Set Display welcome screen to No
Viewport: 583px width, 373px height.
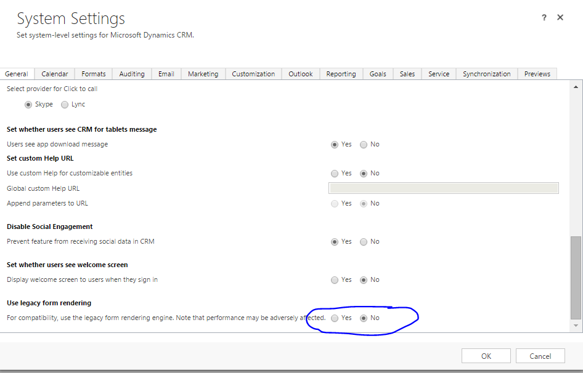(364, 280)
